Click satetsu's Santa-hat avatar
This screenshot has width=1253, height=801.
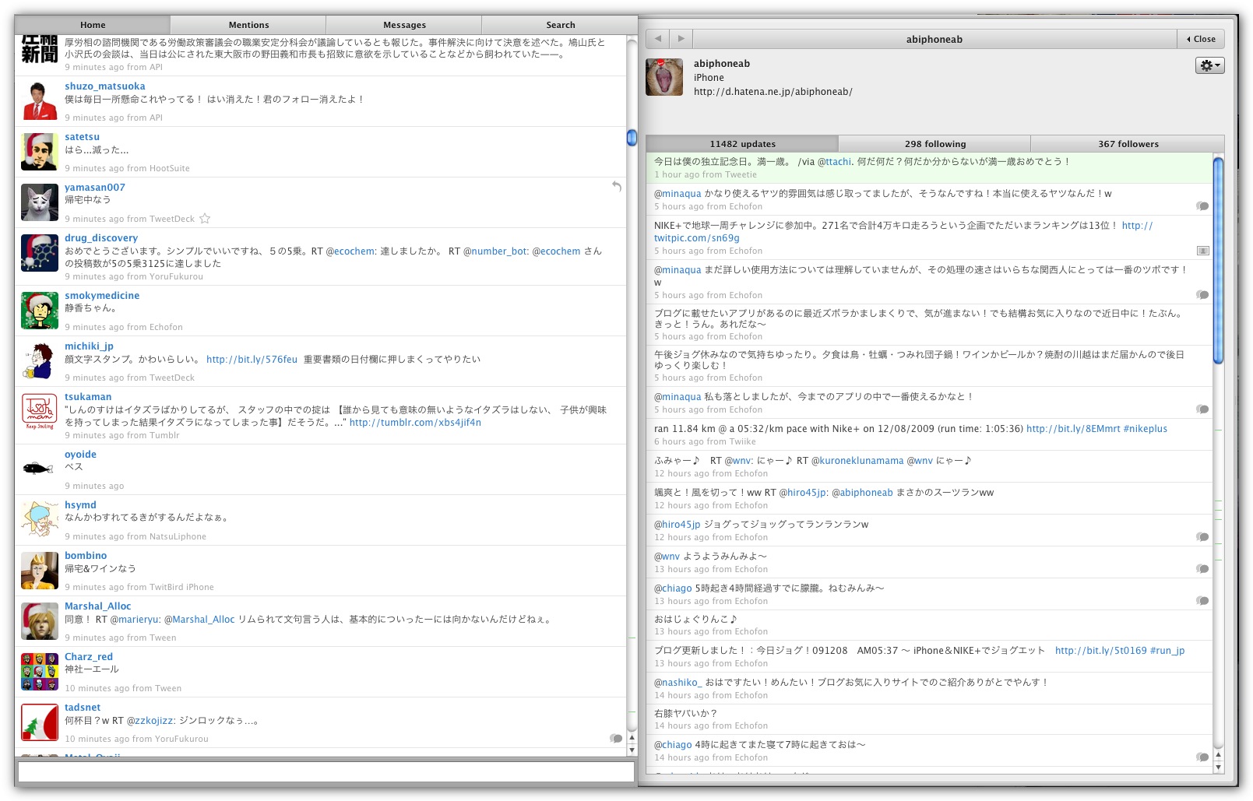tap(40, 152)
